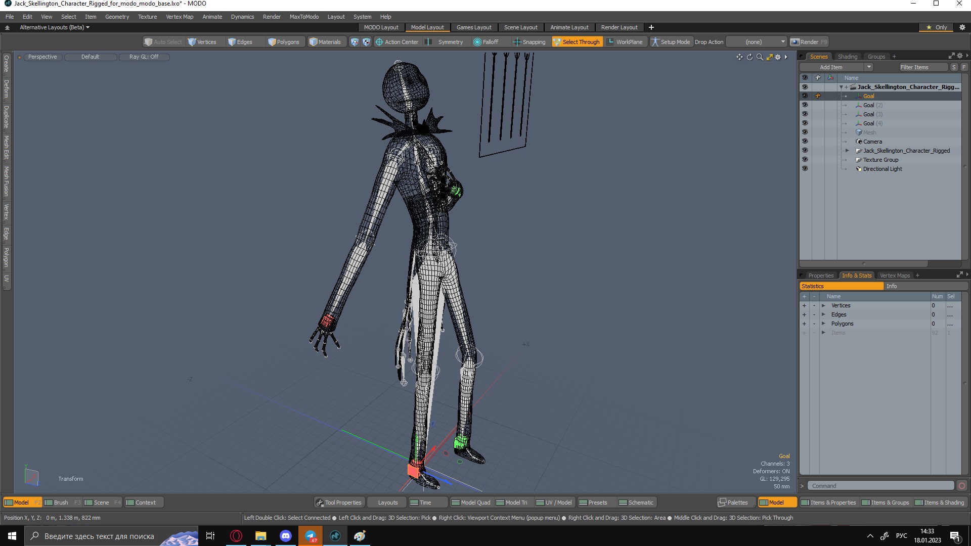Image resolution: width=971 pixels, height=546 pixels.
Task: Hide the Goal (2) item
Action: coord(805,105)
